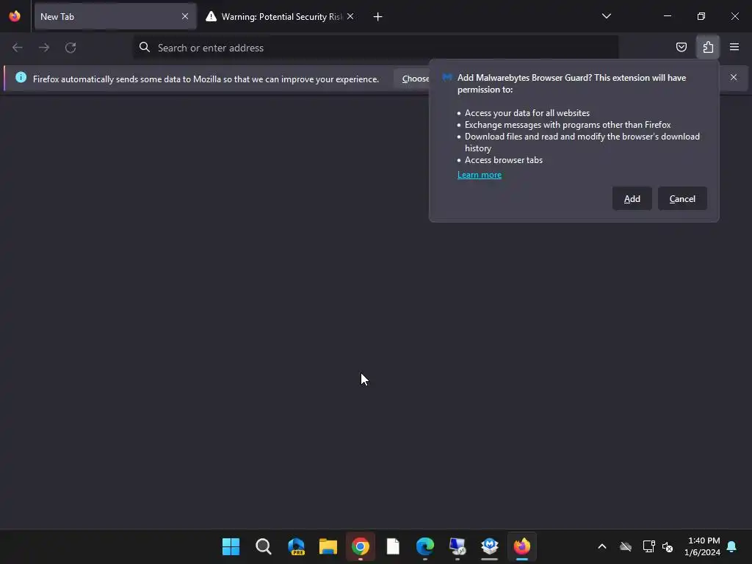Click Add to install Malwarebytes Browser Guard

click(632, 198)
